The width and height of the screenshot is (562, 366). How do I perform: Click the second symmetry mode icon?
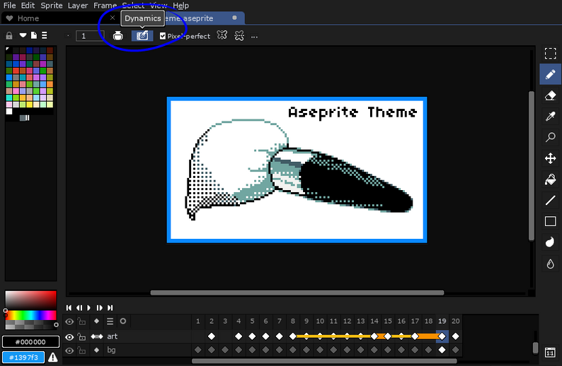(x=239, y=36)
